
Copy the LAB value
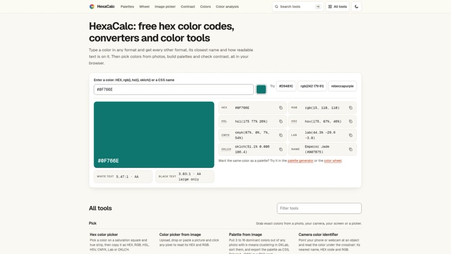[350, 135]
